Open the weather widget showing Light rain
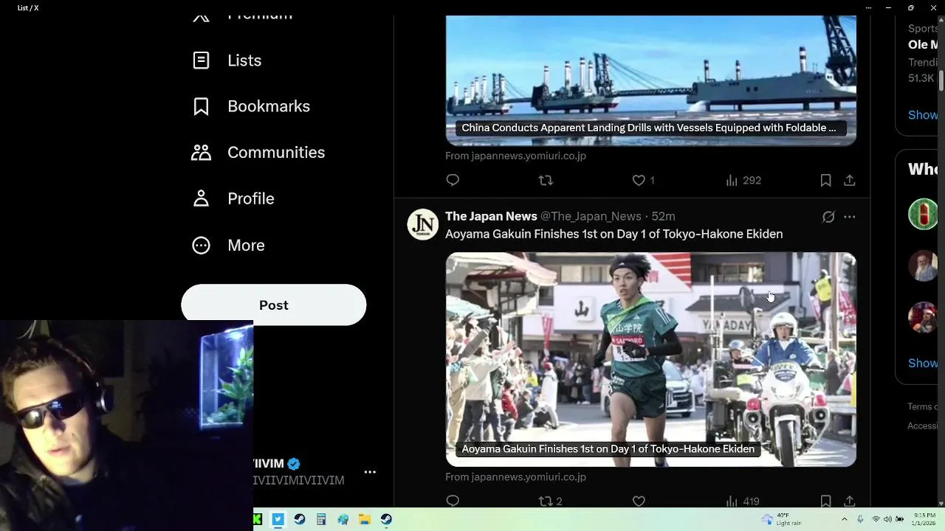Screen dimensions: 945x531 coord(782,519)
